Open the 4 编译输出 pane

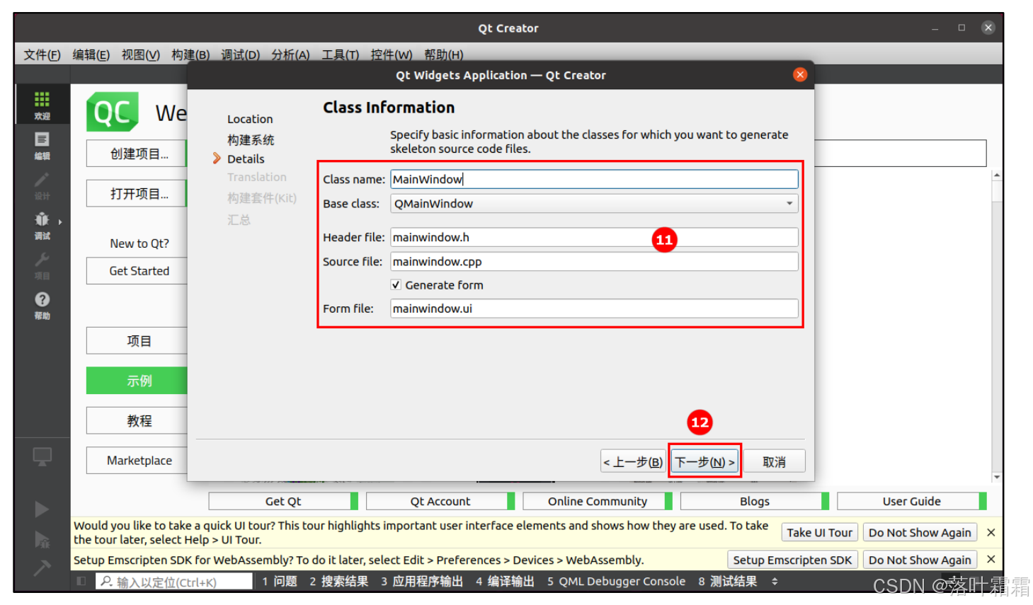pos(505,581)
